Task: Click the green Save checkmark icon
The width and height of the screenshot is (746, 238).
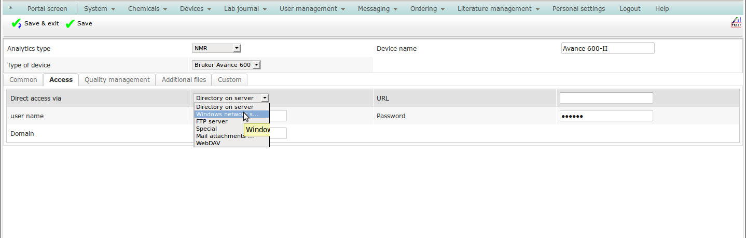Action: (70, 23)
